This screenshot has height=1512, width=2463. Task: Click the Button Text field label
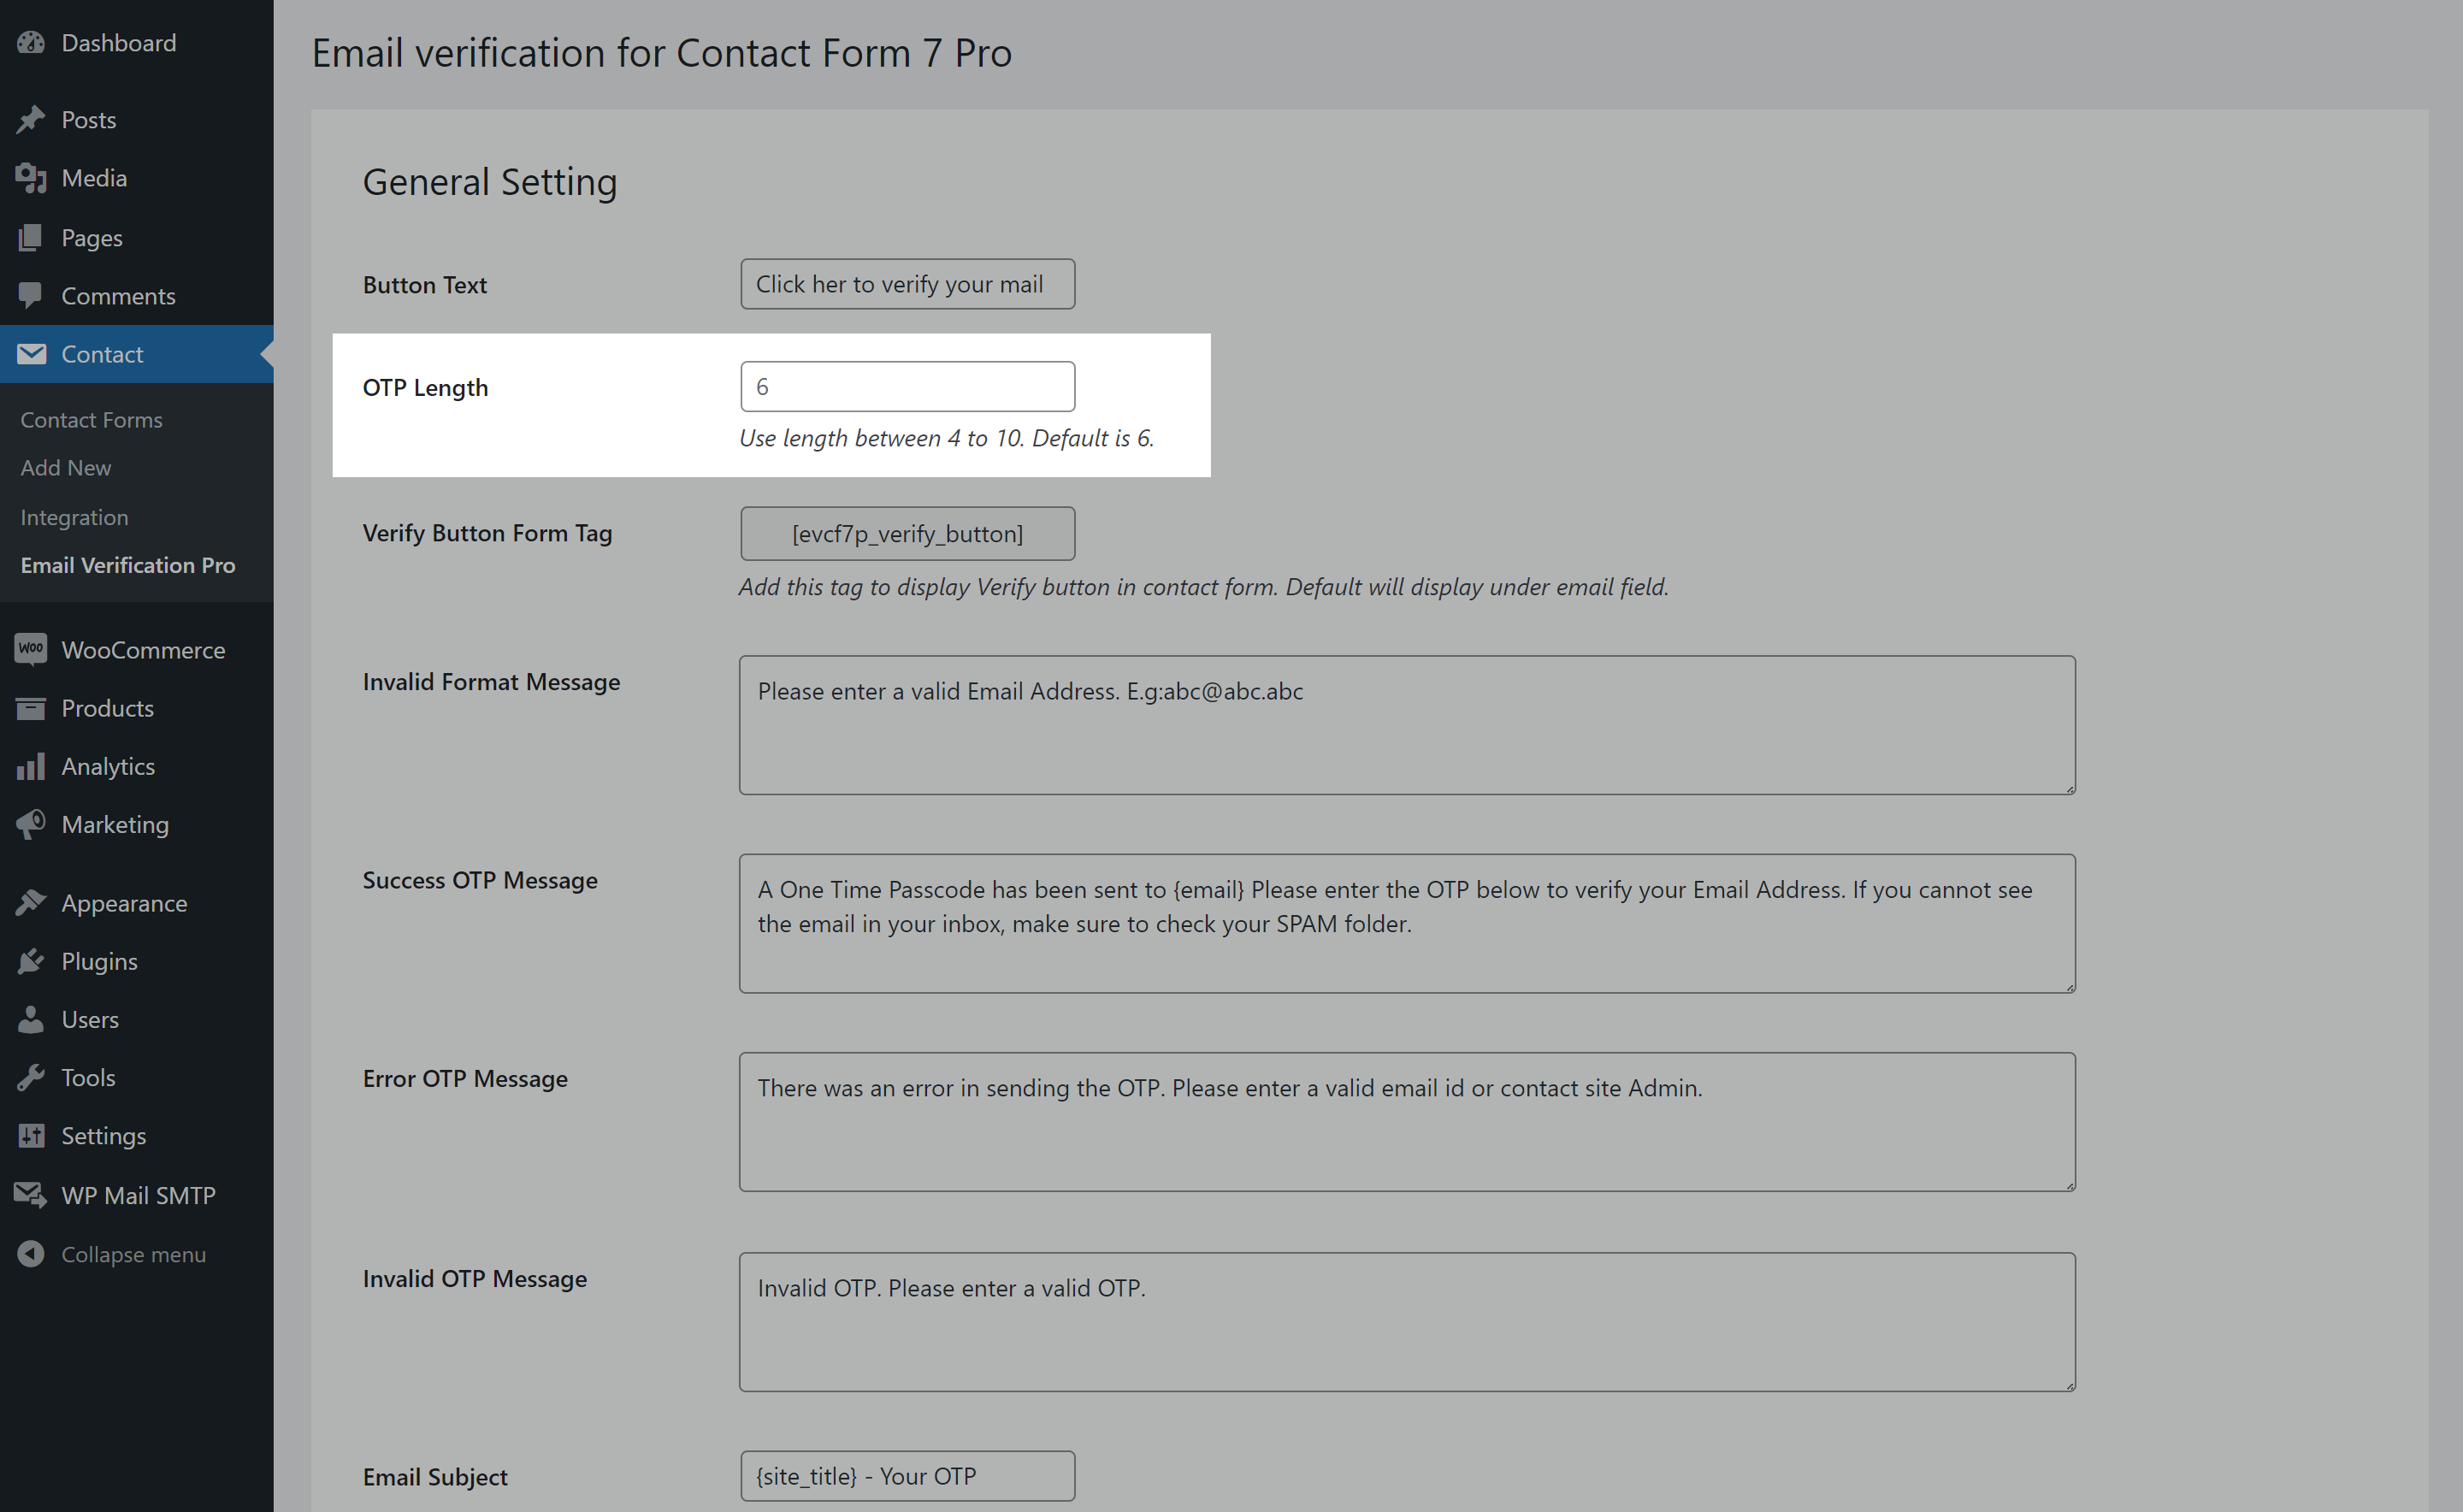click(425, 285)
